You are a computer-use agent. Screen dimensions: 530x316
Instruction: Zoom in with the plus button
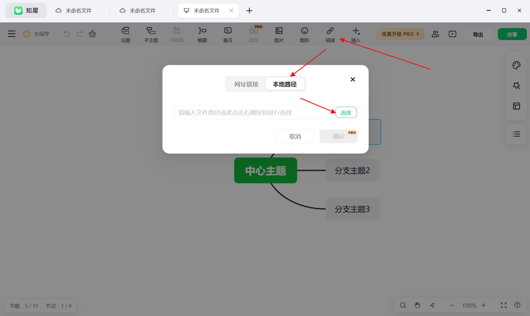(x=484, y=305)
